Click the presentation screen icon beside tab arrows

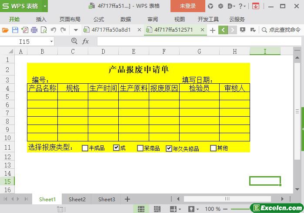coord(243,30)
